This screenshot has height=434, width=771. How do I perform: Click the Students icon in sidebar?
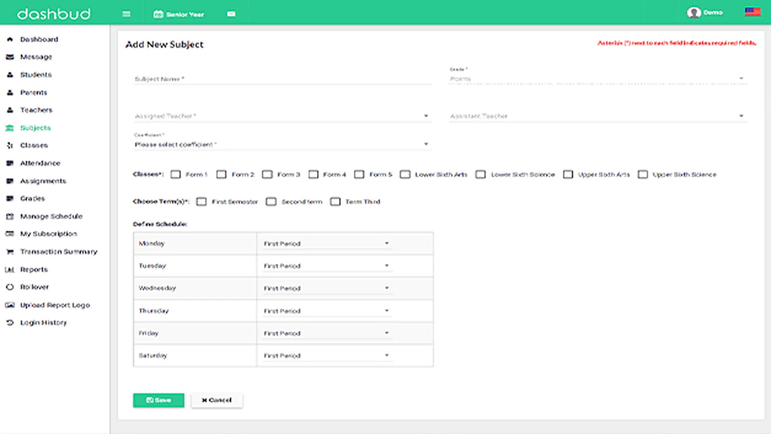[10, 75]
